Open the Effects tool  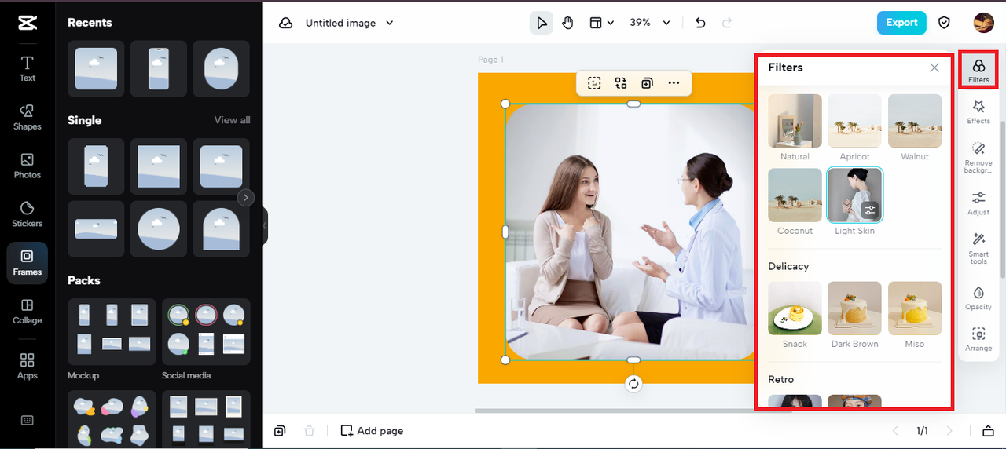pos(978,111)
